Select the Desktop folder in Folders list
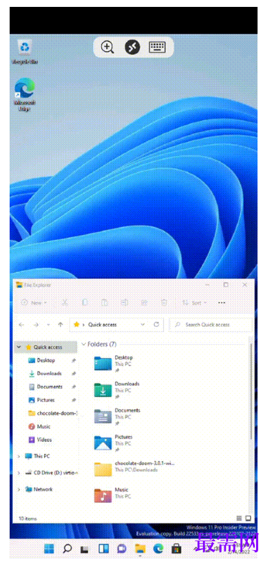Viewport: 272px width, 564px height. (x=113, y=363)
